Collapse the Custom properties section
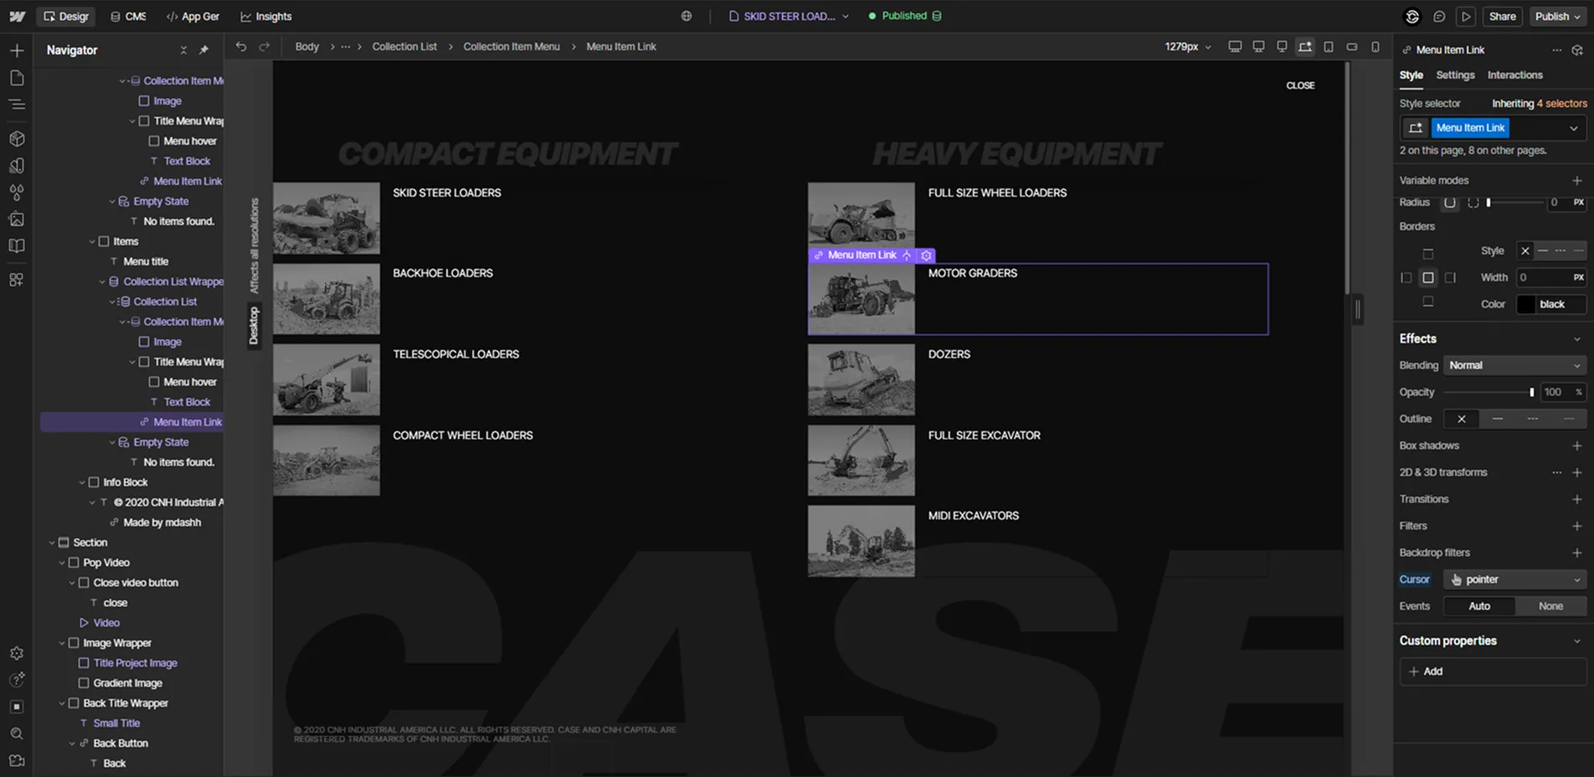Screen dimensions: 1594x777 pos(1577,641)
